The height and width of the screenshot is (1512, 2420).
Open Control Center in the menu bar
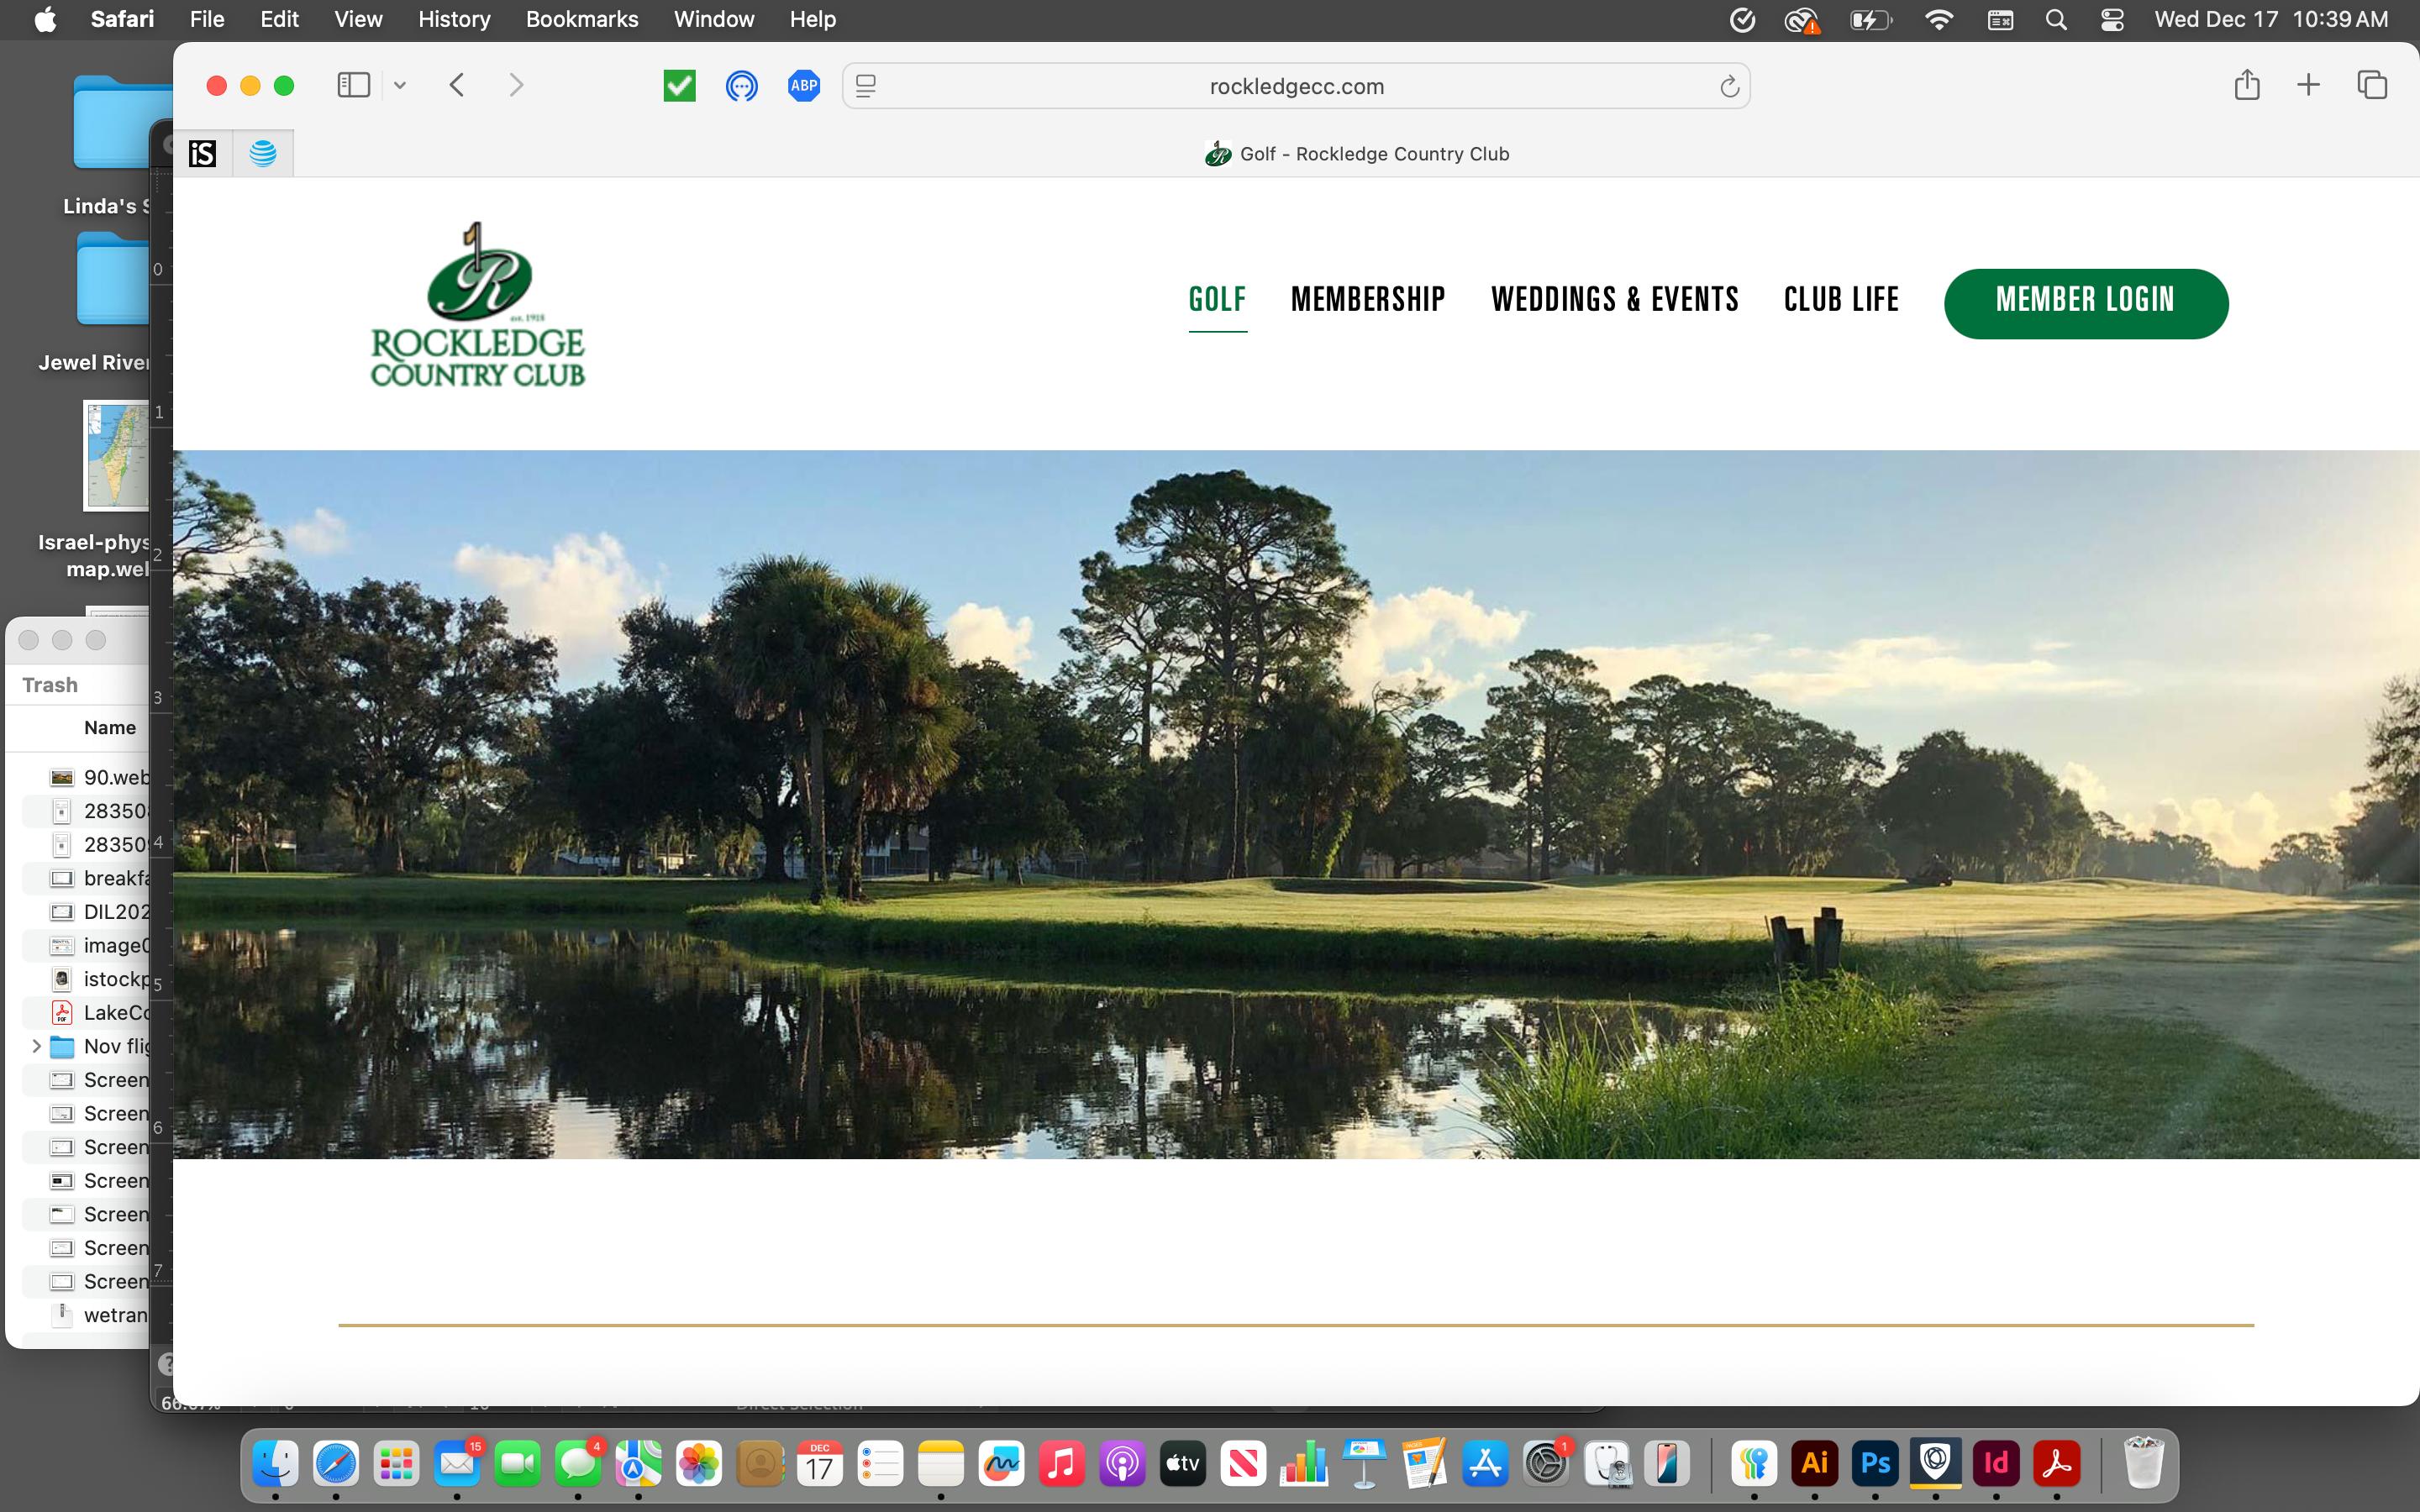[2112, 19]
